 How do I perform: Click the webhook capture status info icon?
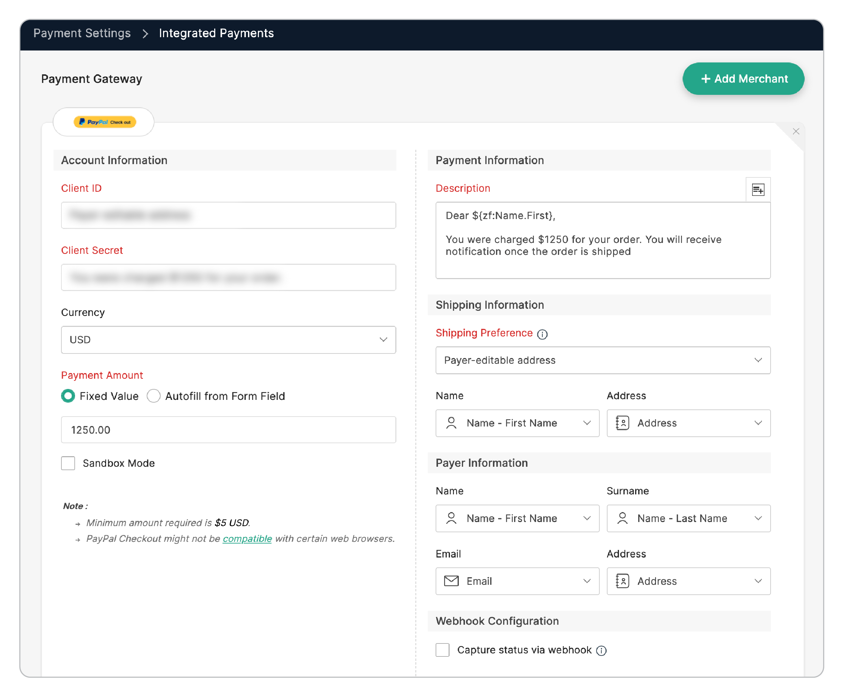[601, 651]
